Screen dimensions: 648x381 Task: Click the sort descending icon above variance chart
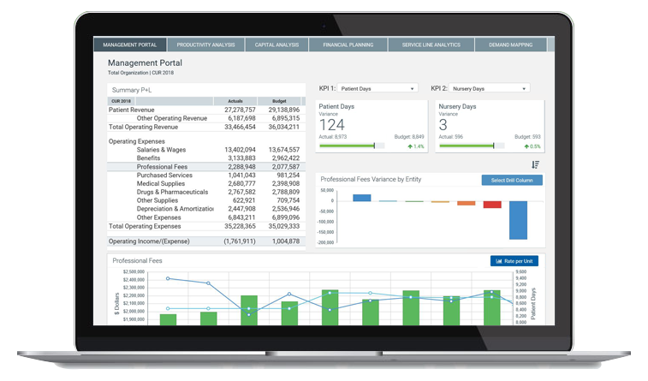pyautogui.click(x=535, y=164)
